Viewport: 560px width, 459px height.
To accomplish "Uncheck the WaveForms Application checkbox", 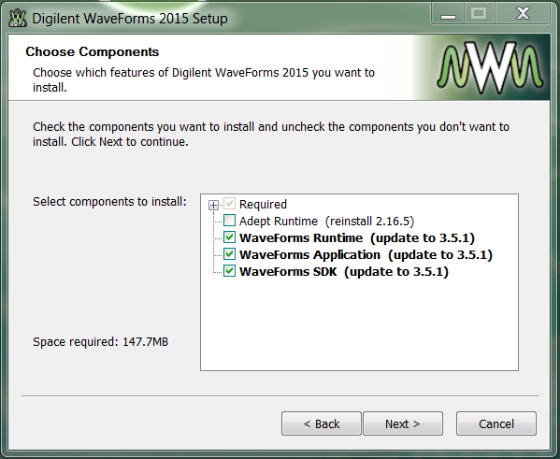I will (229, 254).
